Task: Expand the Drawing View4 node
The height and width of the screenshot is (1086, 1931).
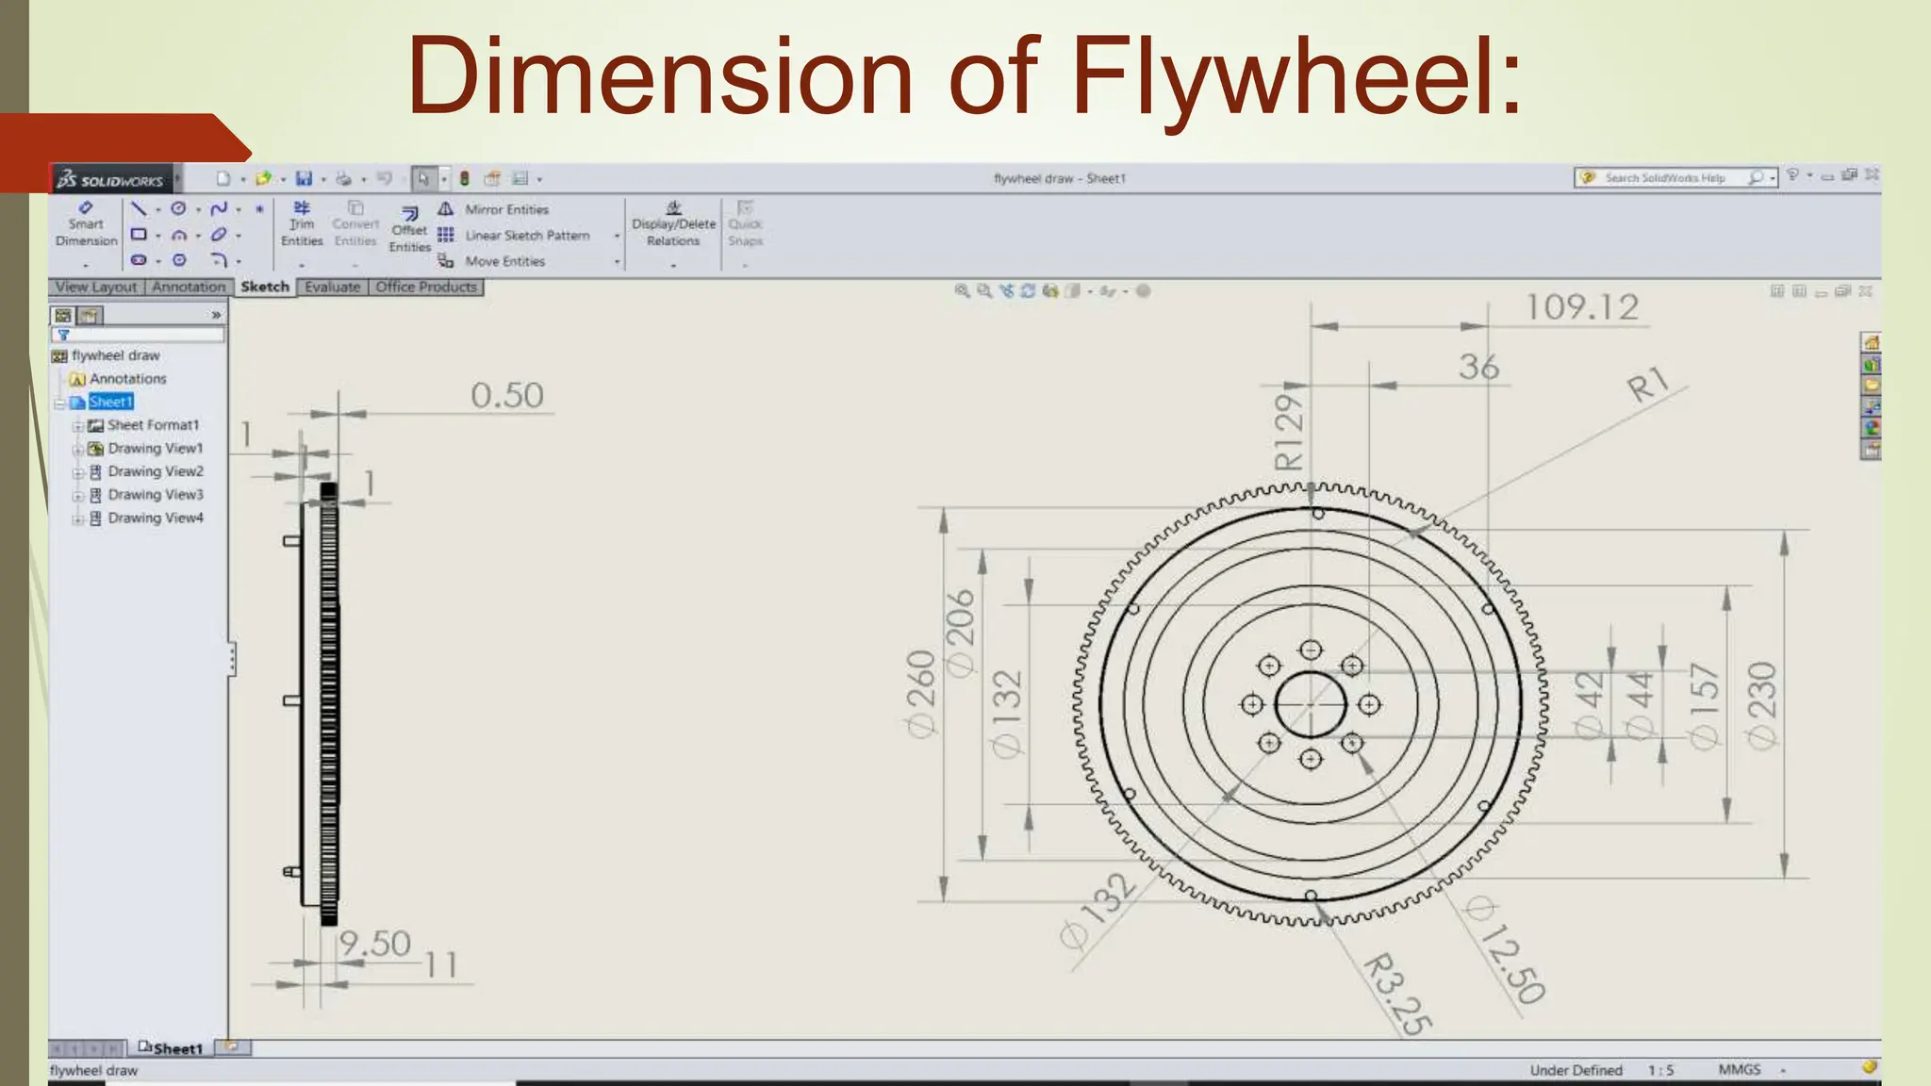Action: coord(78,518)
